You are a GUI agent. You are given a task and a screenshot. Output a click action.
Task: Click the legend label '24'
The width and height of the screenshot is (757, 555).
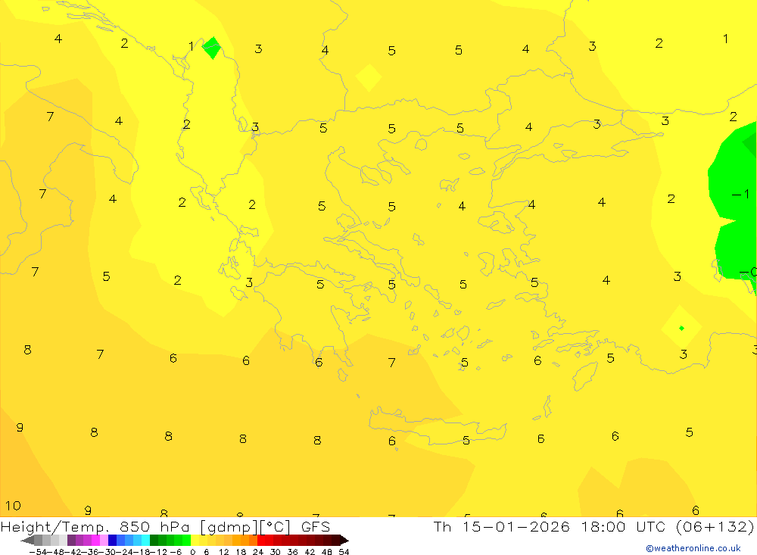tap(258, 552)
